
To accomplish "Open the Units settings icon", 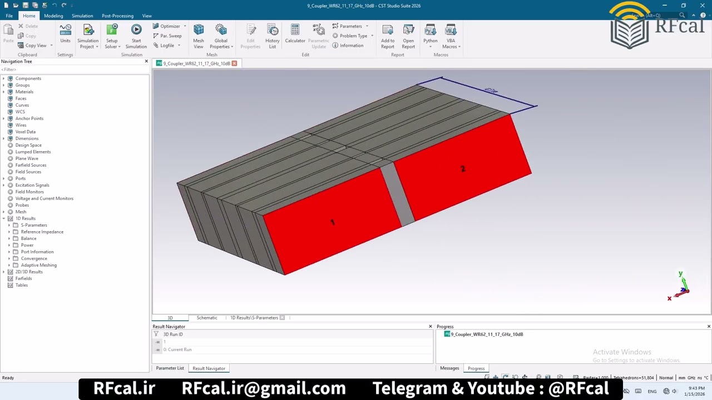I will click(65, 34).
